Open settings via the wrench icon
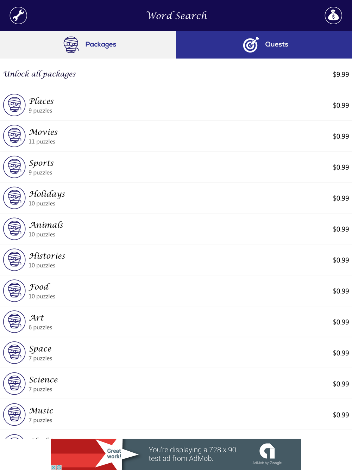352x470 pixels. pos(18,16)
